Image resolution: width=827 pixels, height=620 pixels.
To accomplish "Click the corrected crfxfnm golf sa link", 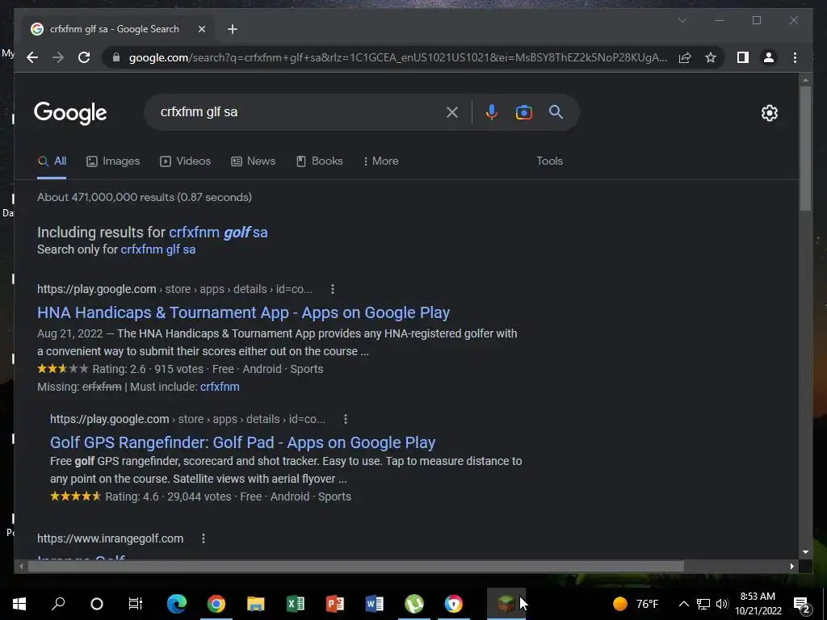I will [218, 232].
